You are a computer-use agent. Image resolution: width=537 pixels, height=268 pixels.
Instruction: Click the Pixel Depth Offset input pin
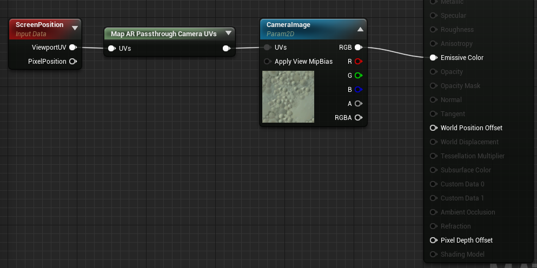tap(433, 240)
